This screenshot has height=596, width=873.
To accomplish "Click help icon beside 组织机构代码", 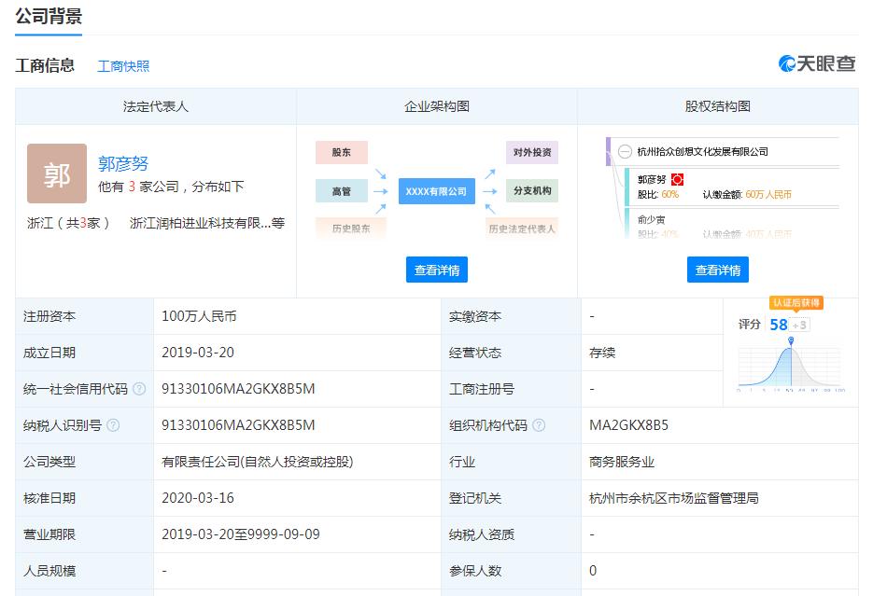I will click(x=539, y=425).
